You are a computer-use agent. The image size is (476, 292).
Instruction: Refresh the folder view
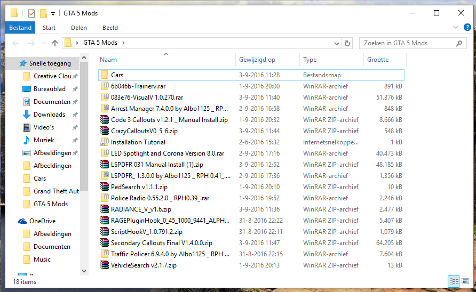347,43
